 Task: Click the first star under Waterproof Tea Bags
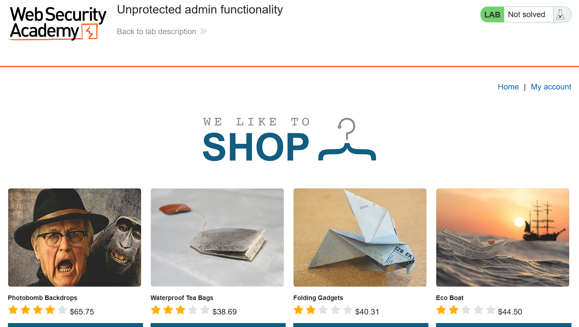click(x=155, y=310)
